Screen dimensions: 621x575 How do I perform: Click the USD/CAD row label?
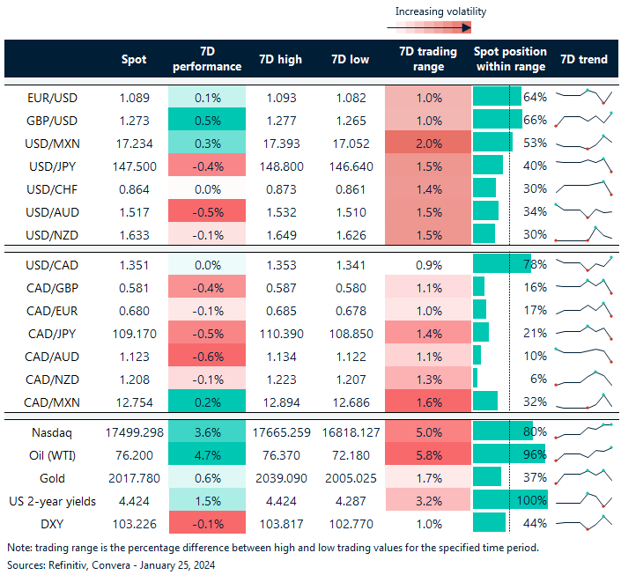pos(53,263)
